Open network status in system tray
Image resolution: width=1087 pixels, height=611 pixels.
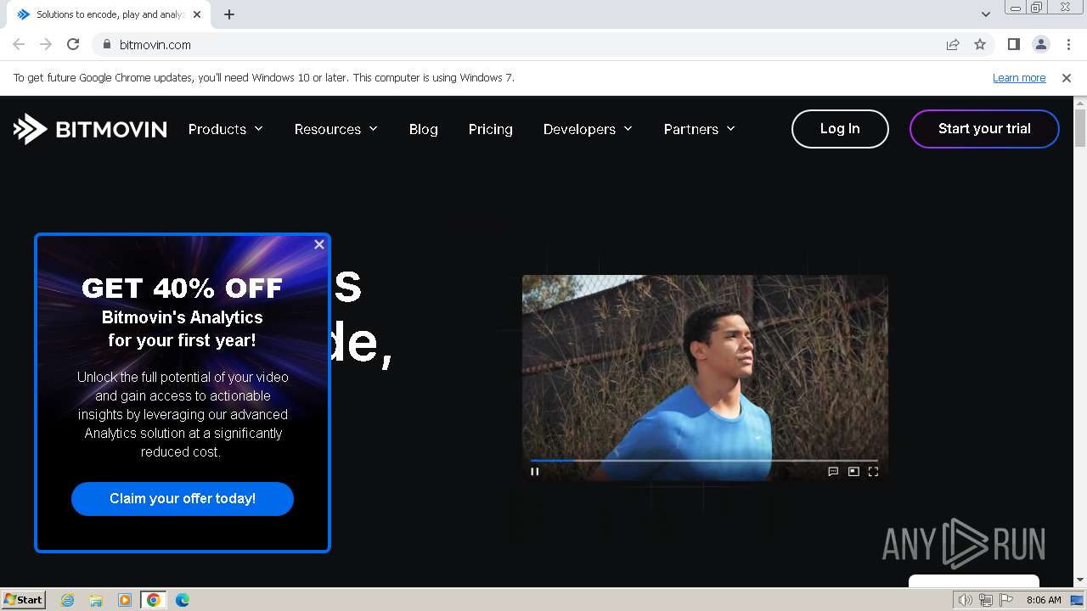(x=986, y=600)
